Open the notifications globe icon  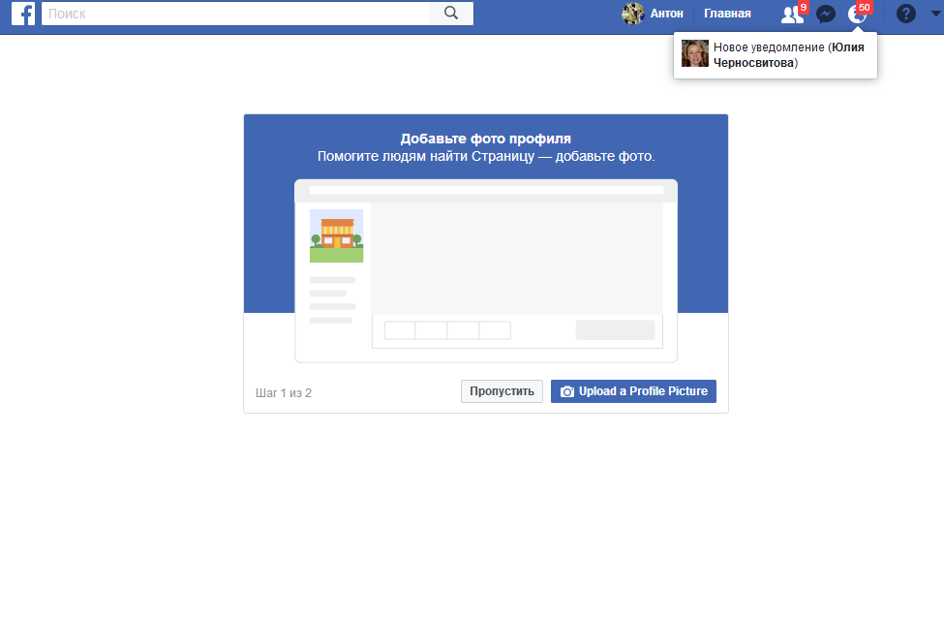(856, 14)
